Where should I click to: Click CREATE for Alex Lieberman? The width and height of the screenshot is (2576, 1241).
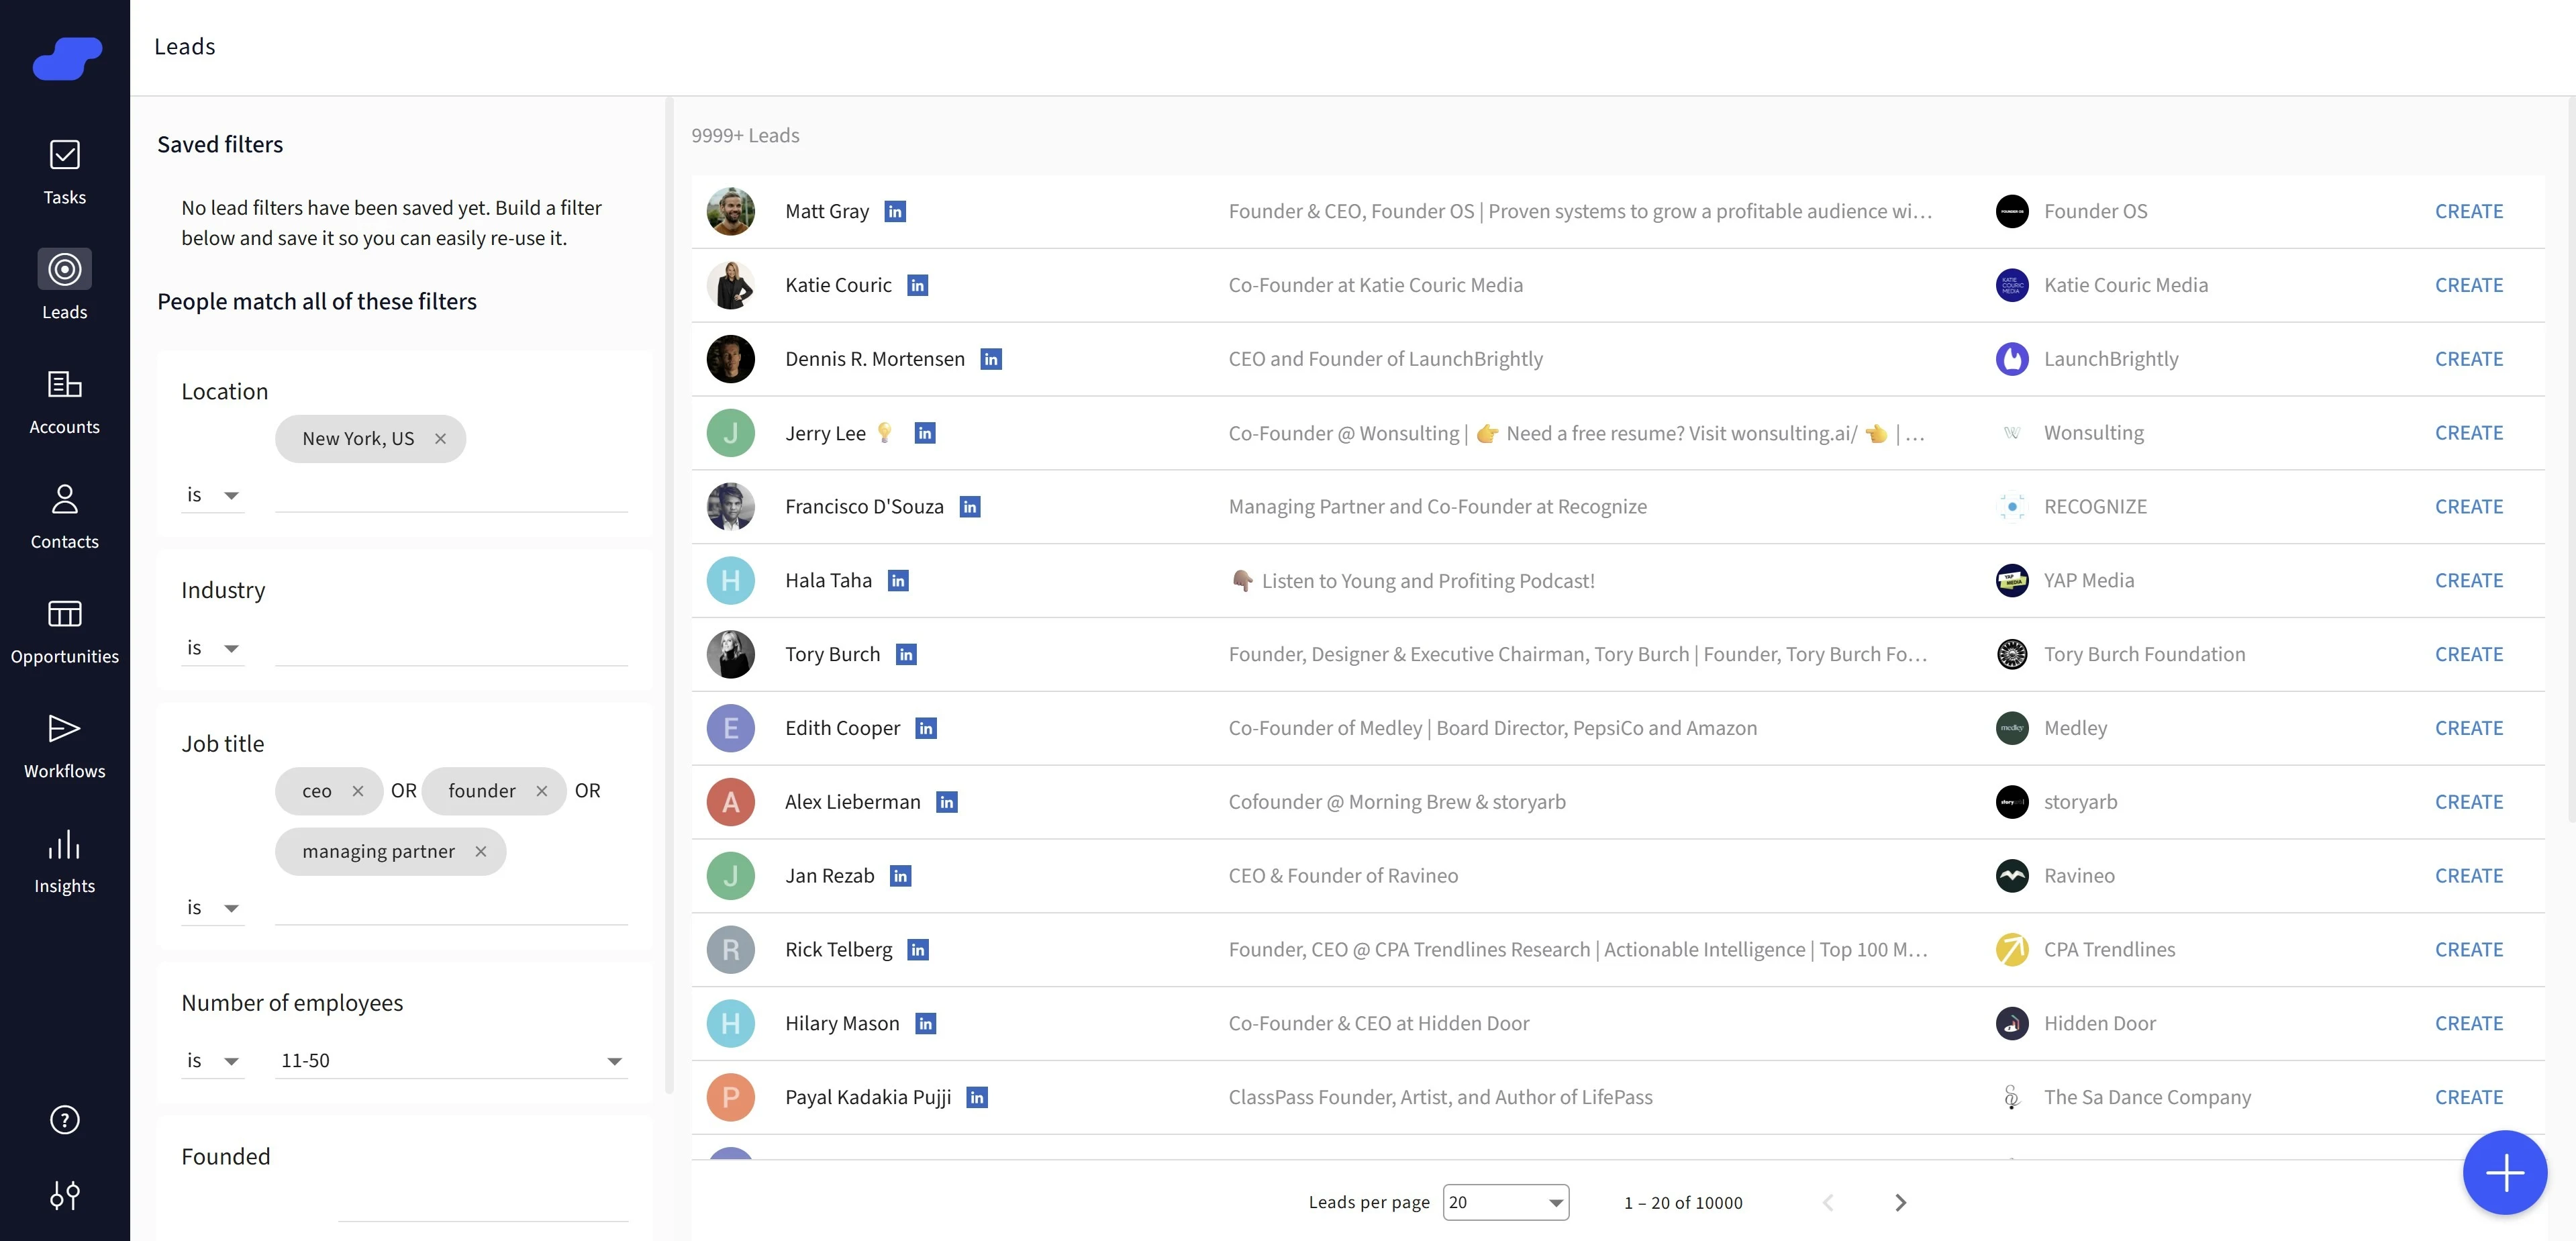coord(2469,802)
